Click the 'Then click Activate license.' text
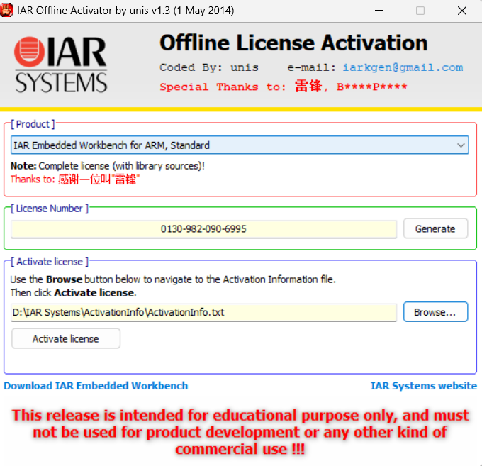This screenshot has height=466, width=482. [73, 292]
